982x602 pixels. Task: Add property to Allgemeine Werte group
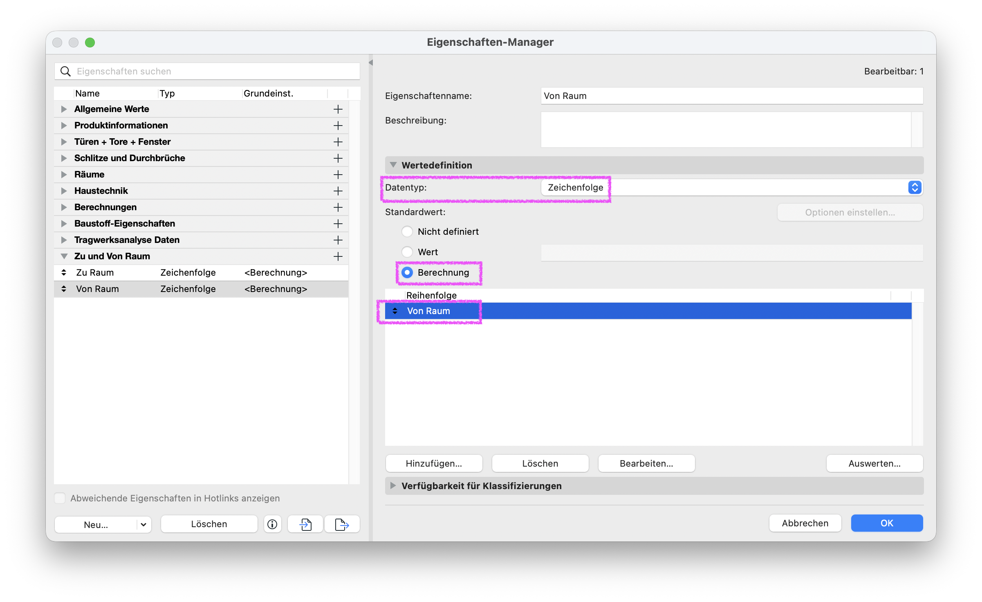[338, 109]
